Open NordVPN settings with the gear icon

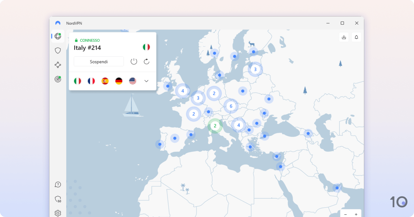point(57,213)
